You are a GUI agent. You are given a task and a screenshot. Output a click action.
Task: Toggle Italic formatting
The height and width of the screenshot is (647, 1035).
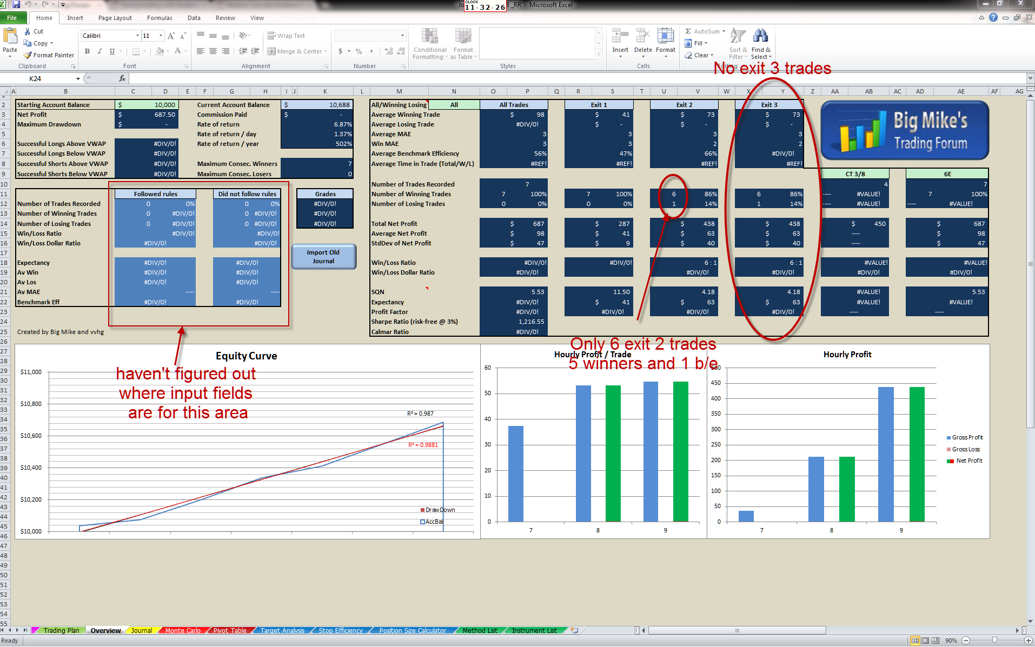tap(99, 51)
